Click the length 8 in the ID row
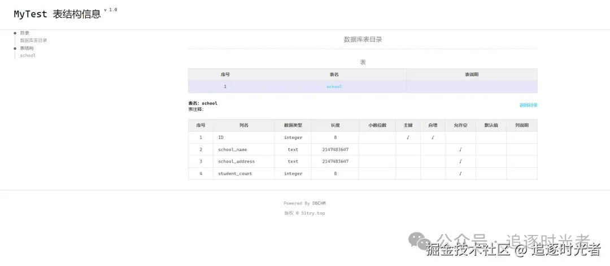The width and height of the screenshot is (610, 266). point(335,138)
